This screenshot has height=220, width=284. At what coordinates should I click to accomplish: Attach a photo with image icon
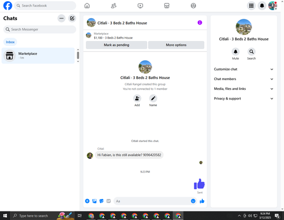[x=94, y=201]
